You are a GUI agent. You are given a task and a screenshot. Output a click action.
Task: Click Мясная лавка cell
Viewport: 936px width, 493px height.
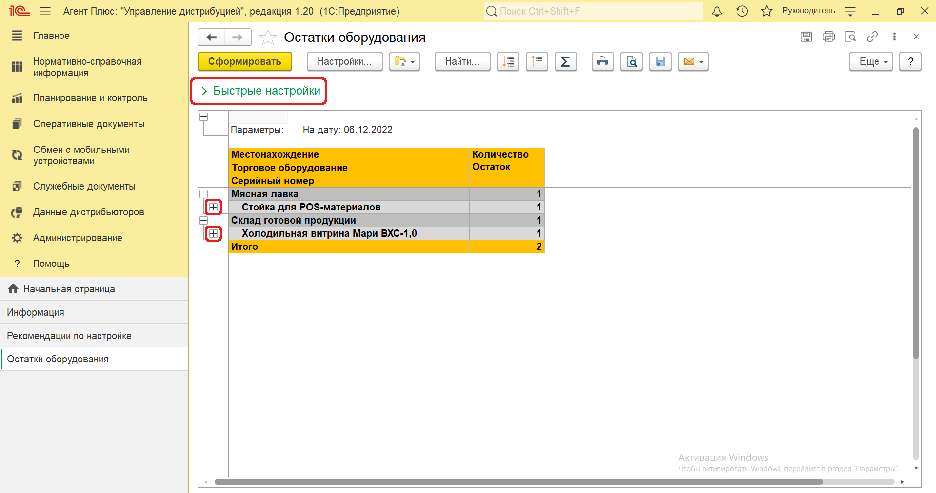(x=349, y=194)
